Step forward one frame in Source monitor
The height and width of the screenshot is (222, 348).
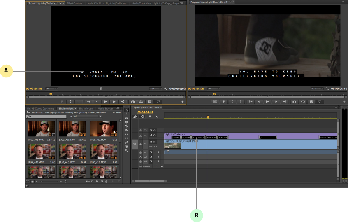click(x=114, y=102)
